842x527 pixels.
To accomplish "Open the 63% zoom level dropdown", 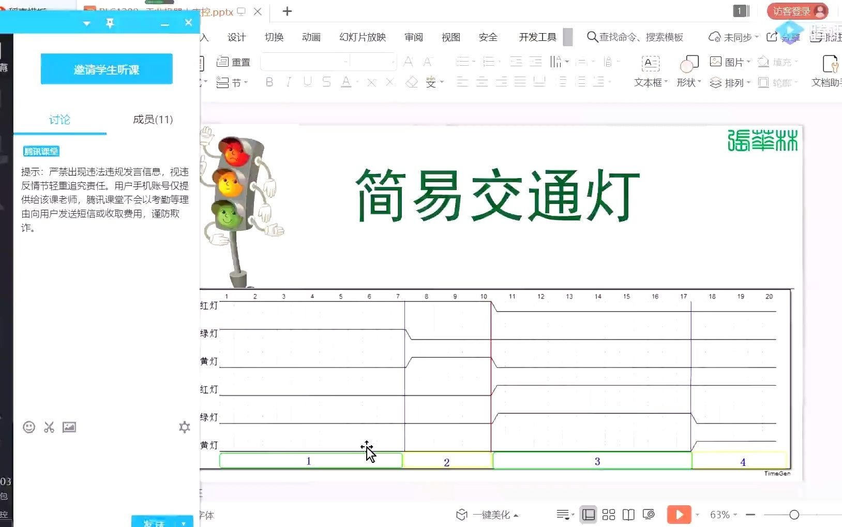I will [723, 515].
